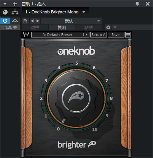Open the routing icon
The width and height of the screenshot is (153, 158).
[x=15, y=12]
